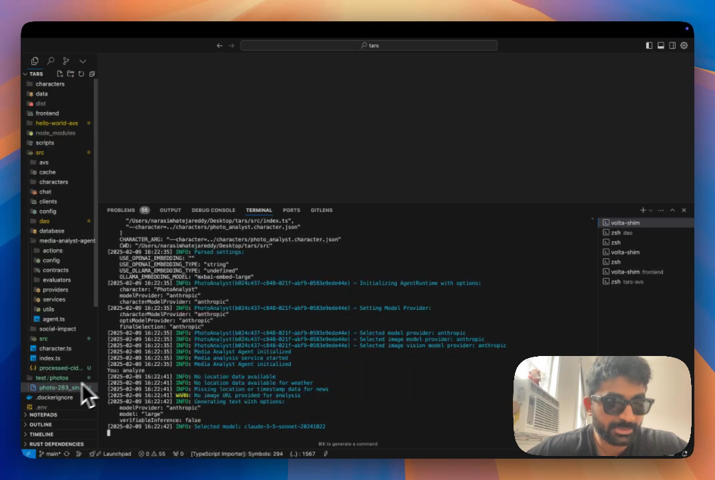Switch to the Output tab
This screenshot has width=715, height=480.
pos(170,210)
